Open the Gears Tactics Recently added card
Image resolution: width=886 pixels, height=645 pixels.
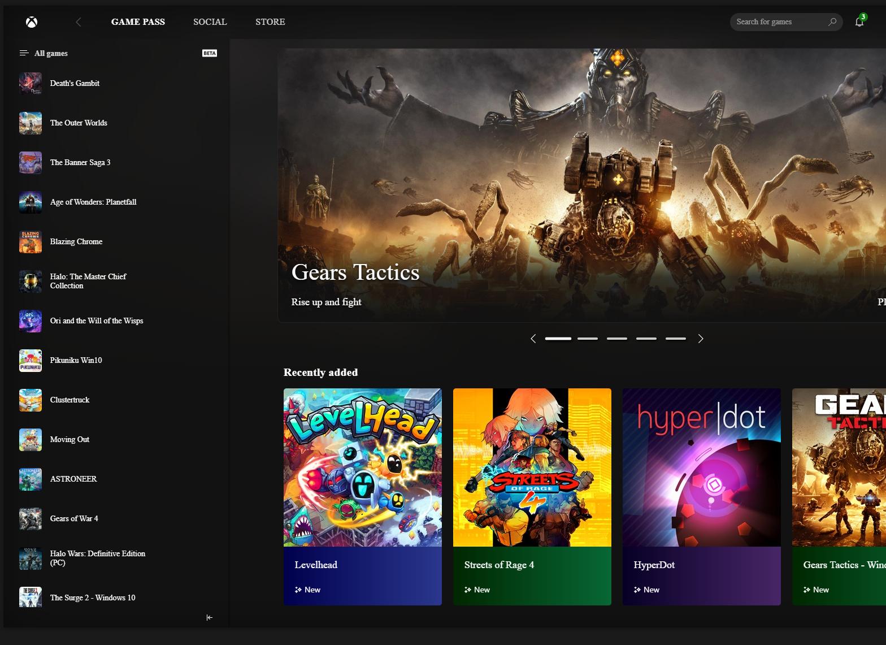click(839, 497)
